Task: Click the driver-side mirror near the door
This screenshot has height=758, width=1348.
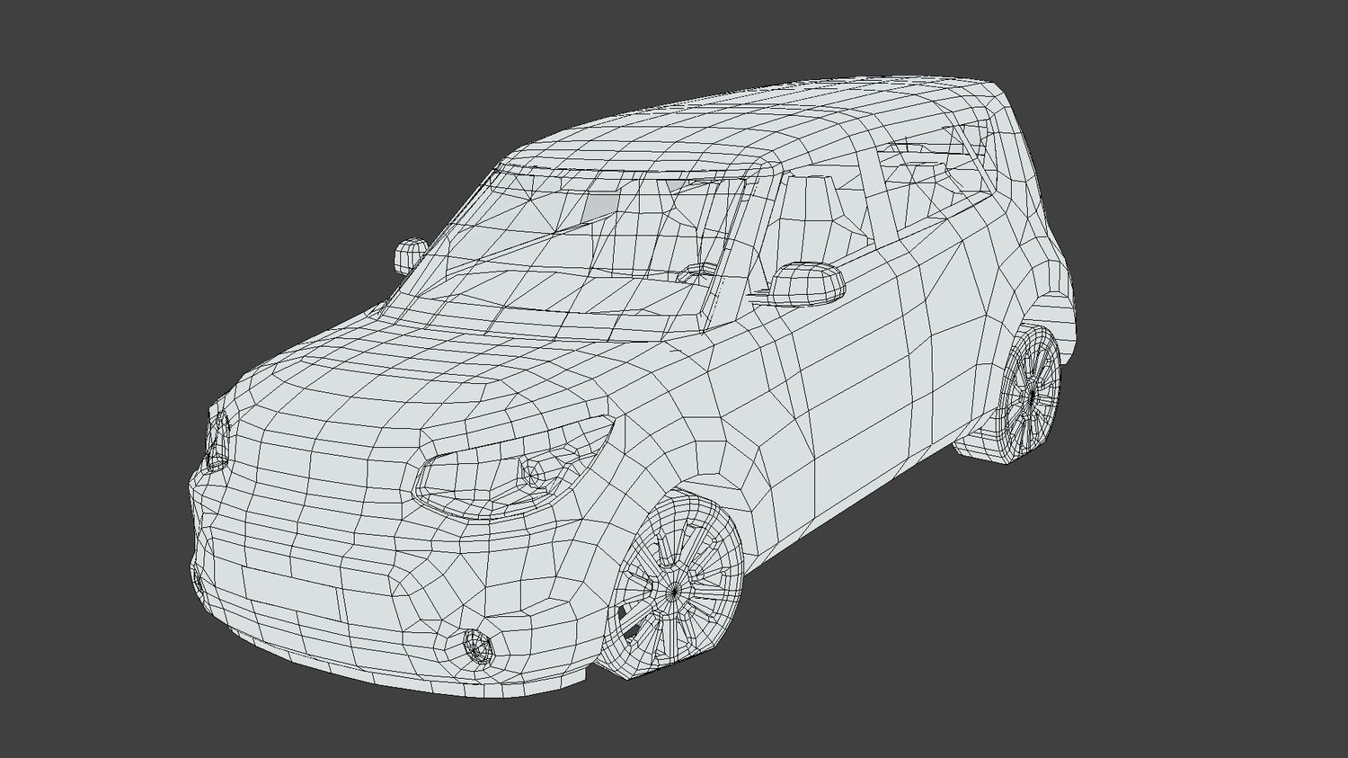Action: 808,282
